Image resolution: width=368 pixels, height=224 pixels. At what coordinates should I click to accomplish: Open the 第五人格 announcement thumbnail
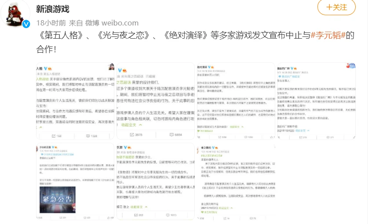pyautogui.click(x=75, y=101)
